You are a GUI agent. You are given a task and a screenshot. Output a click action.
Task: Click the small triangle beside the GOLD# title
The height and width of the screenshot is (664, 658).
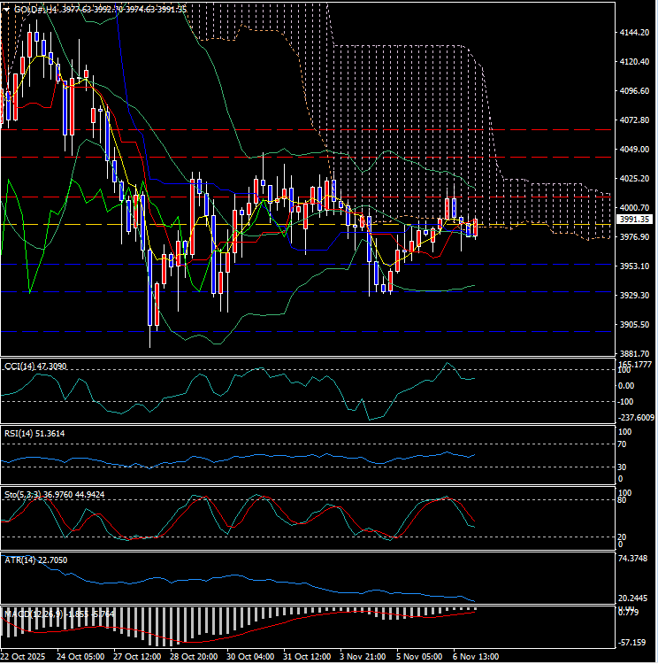point(5,9)
